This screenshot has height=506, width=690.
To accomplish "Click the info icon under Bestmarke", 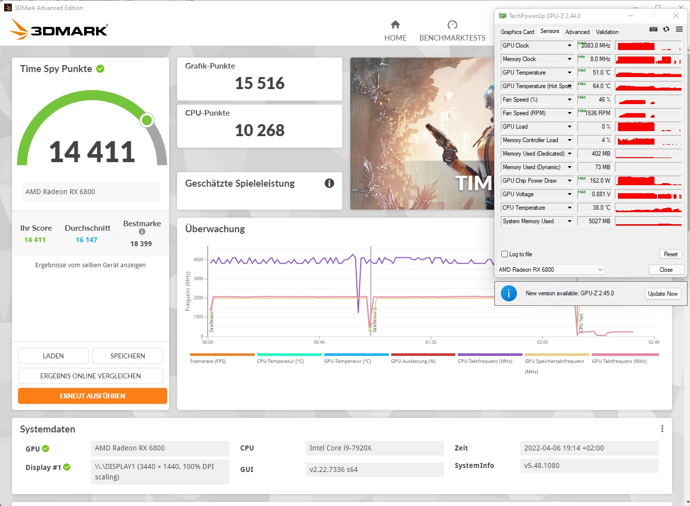I will point(142,232).
